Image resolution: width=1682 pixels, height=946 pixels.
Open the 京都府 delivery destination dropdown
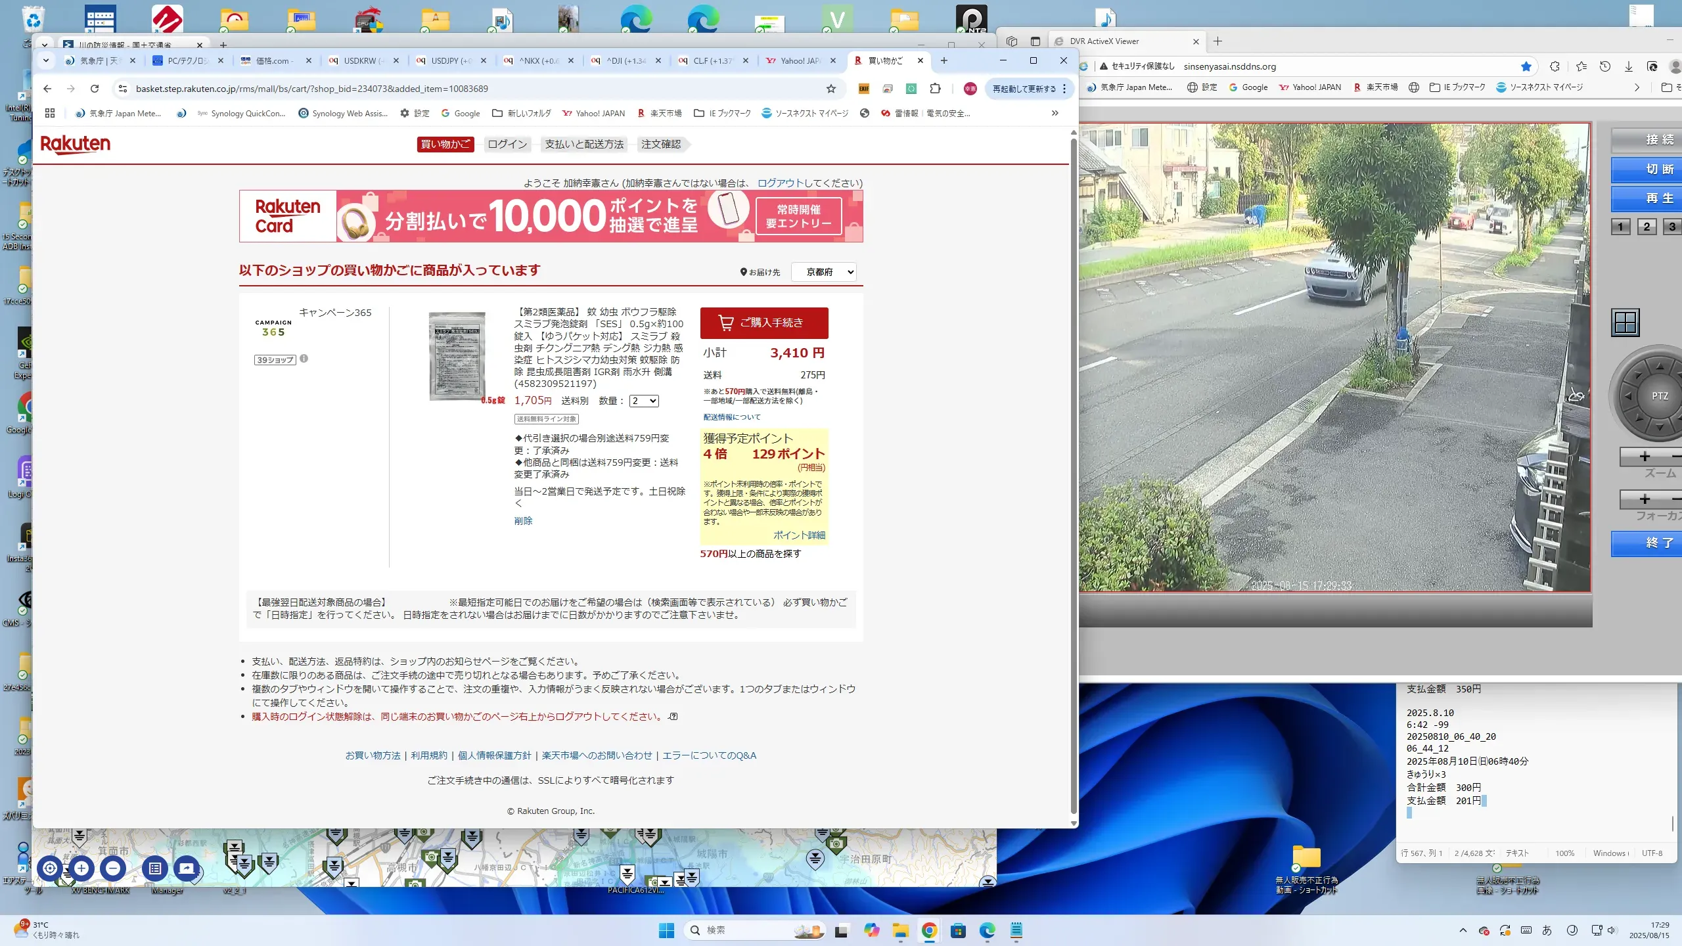pos(824,272)
